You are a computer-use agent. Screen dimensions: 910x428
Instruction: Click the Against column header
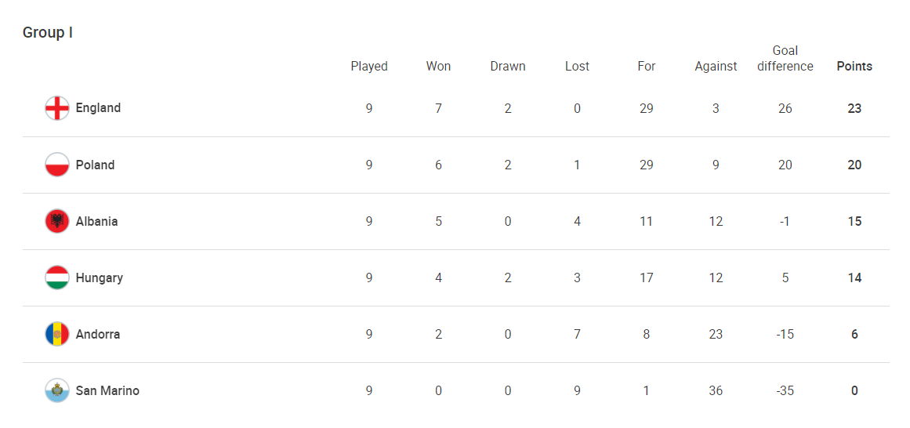pyautogui.click(x=716, y=67)
